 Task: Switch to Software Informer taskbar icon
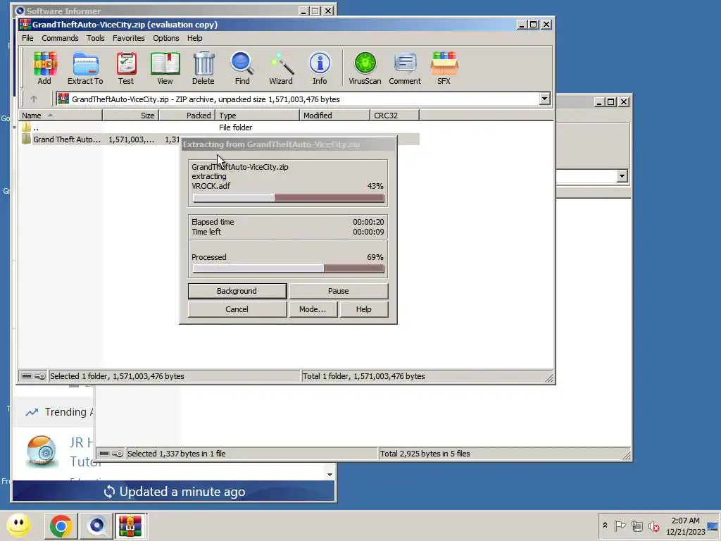[96, 526]
